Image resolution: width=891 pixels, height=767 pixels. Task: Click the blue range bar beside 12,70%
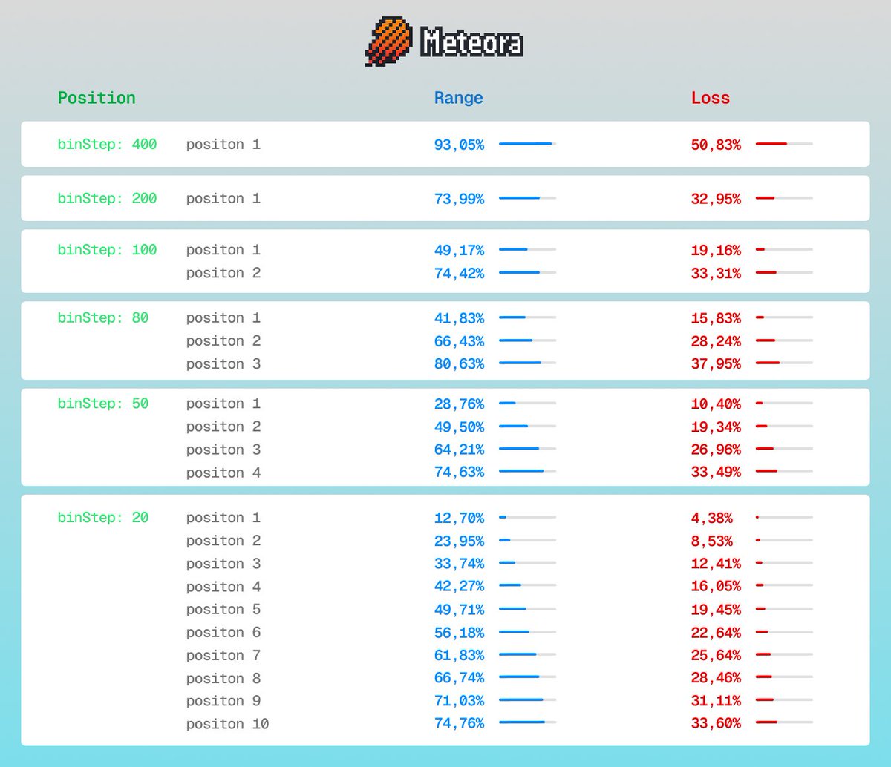527,517
